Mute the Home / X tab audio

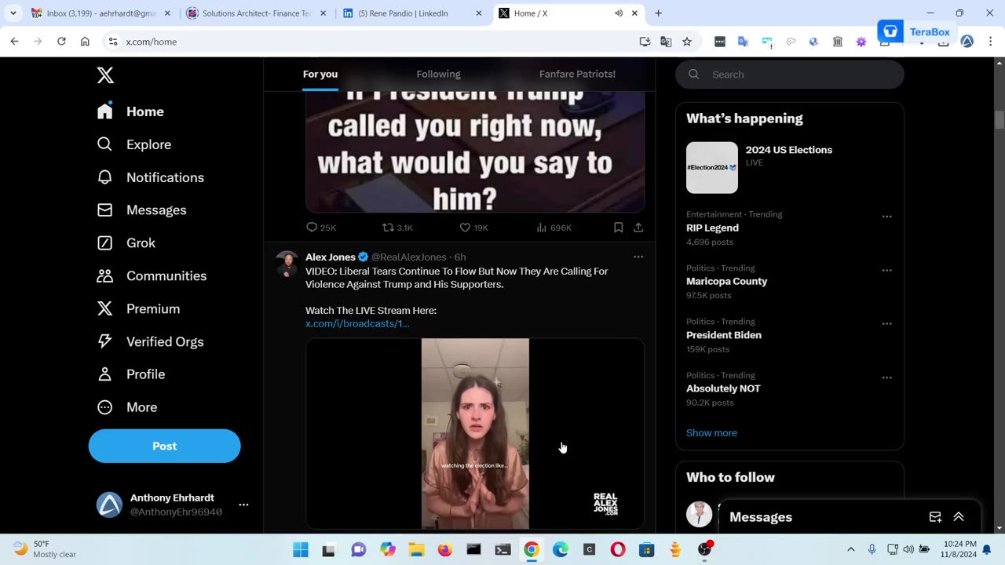tap(618, 13)
